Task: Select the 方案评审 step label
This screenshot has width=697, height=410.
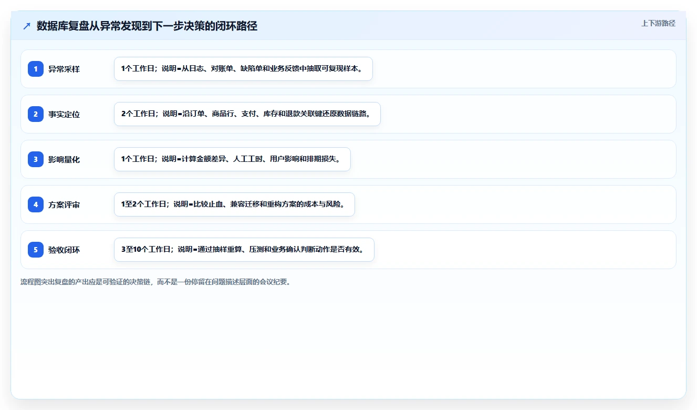Action: point(64,204)
